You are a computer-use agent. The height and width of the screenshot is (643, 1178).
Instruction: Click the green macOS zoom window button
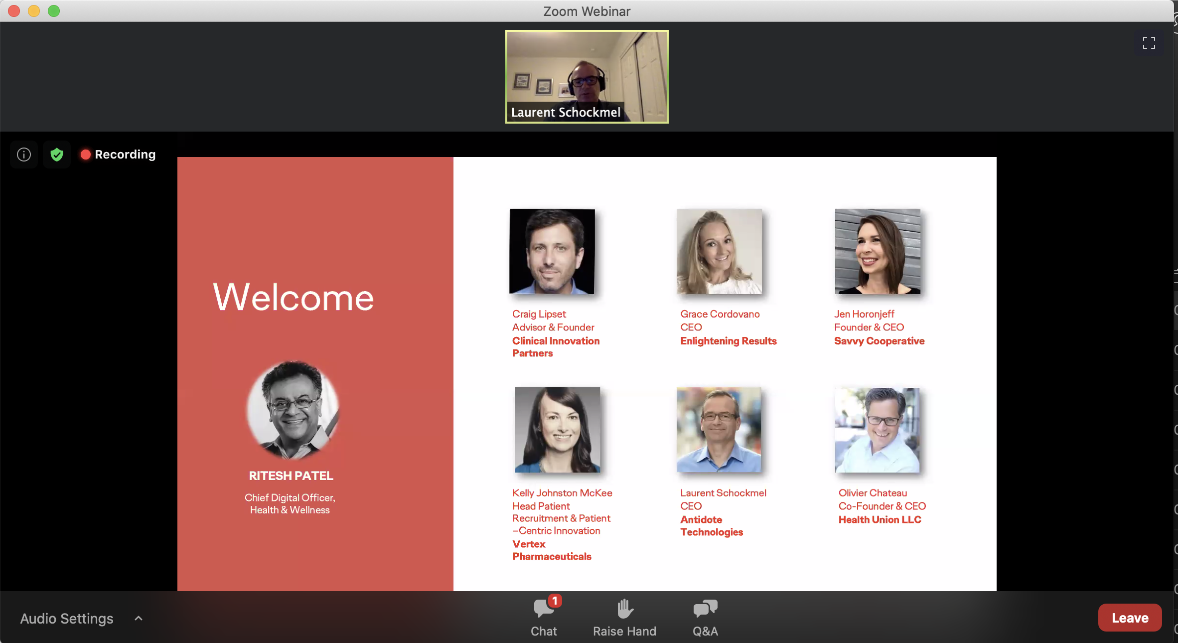coord(54,11)
